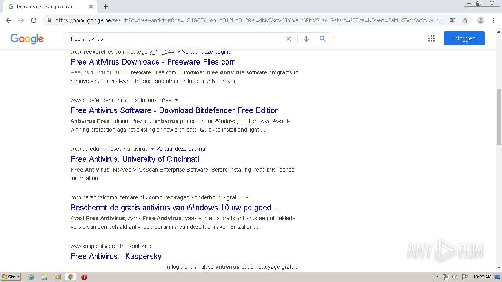Click the address bar URL
Viewport: 502px width, 282px height.
[x=249, y=20]
